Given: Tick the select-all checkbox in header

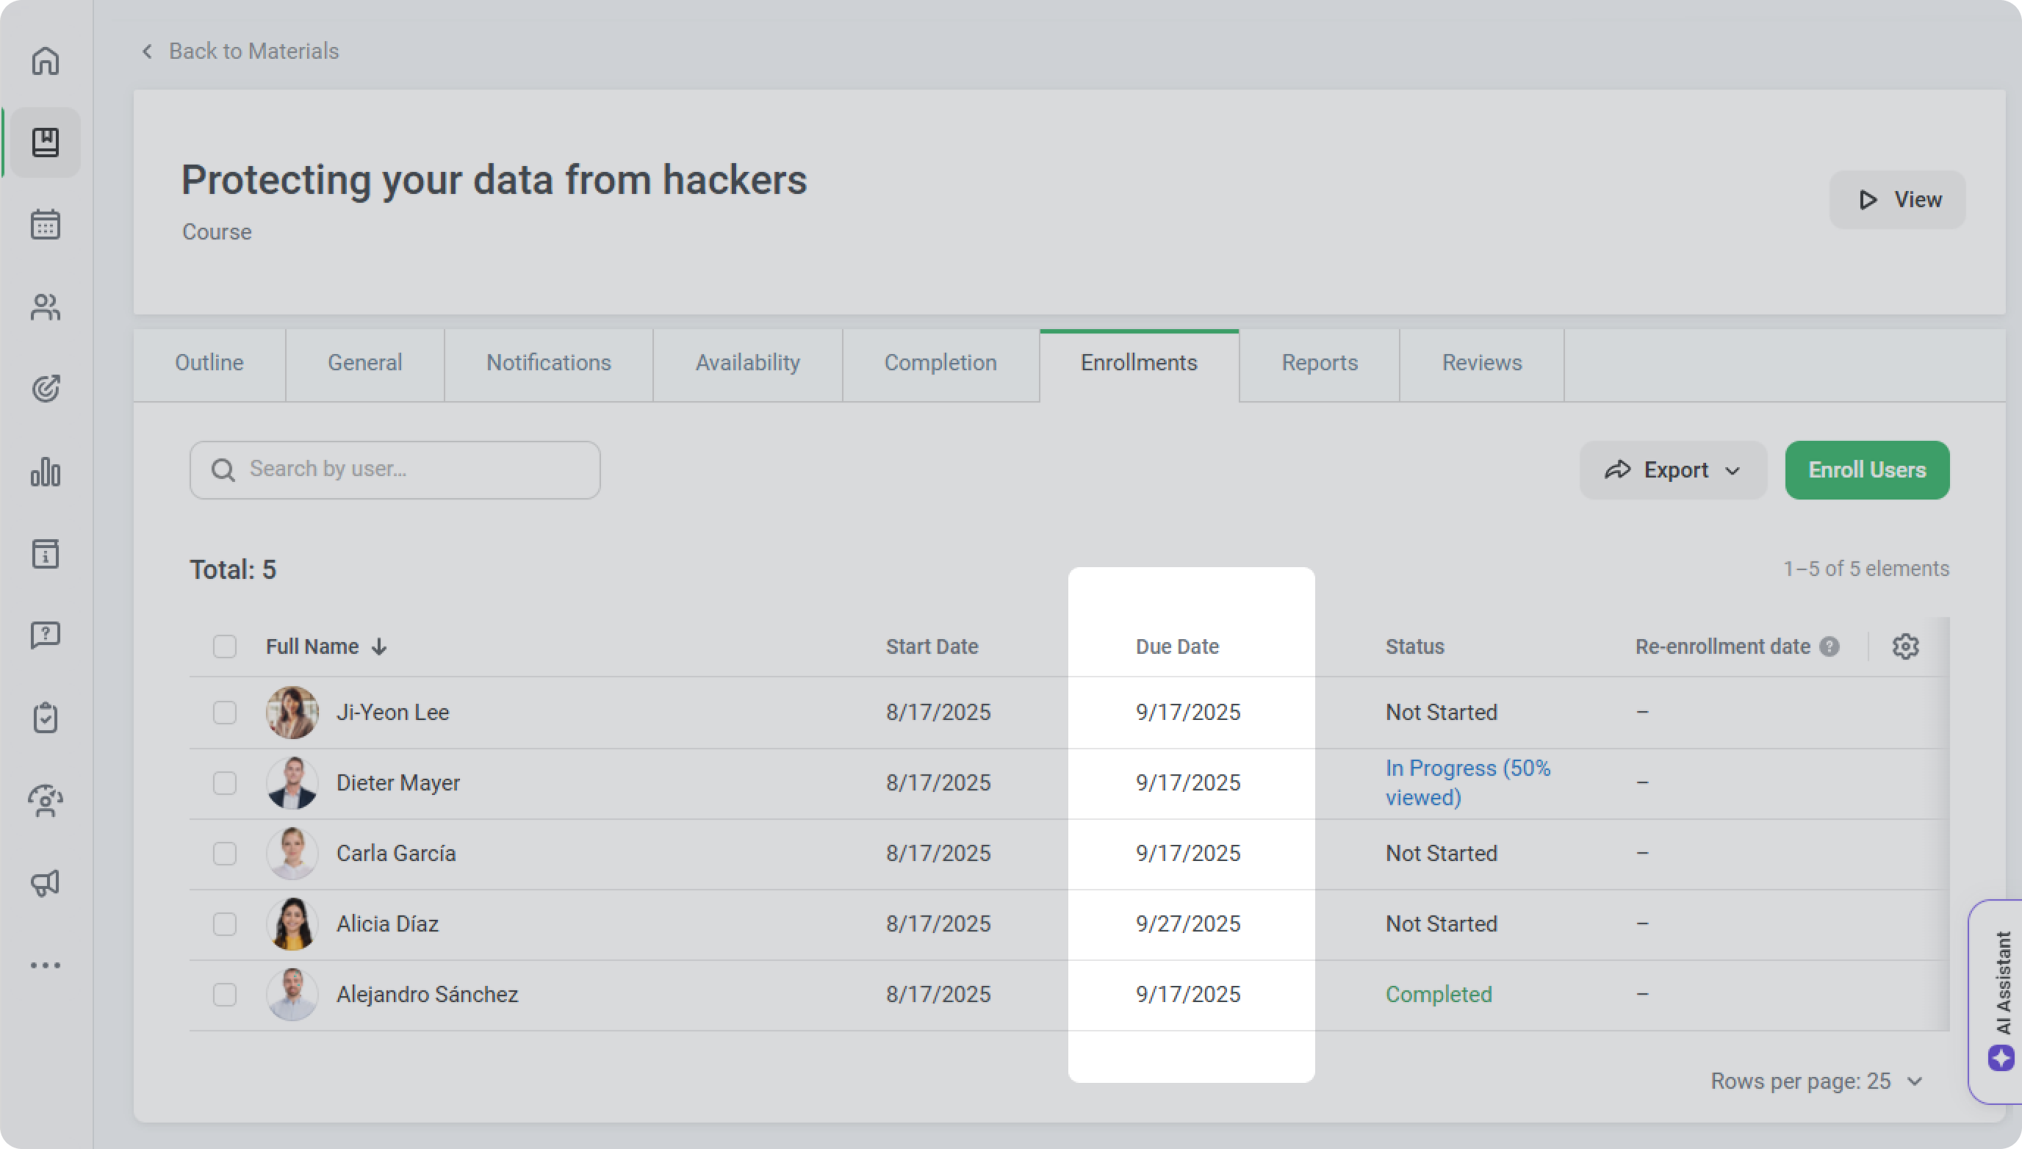Looking at the screenshot, I should tap(225, 647).
